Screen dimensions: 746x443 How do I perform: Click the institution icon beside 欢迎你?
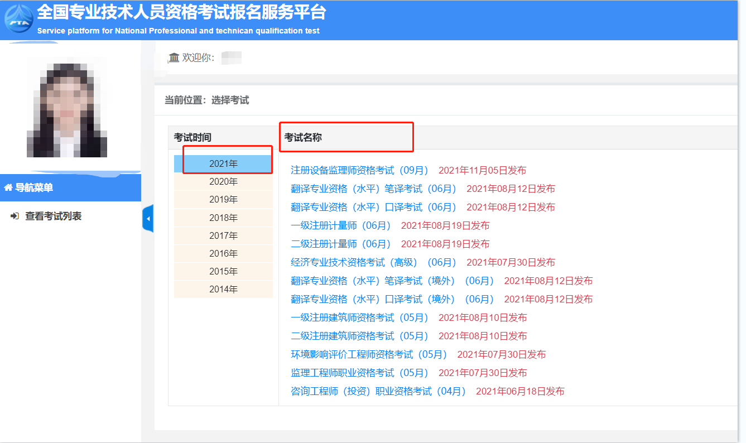[173, 57]
